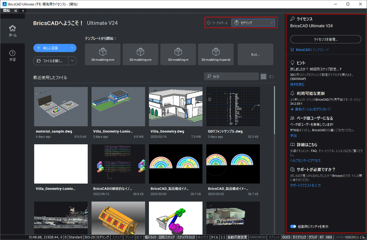367x240 pixels.
Task: Click タブレット in status bar
Action: click(274, 237)
